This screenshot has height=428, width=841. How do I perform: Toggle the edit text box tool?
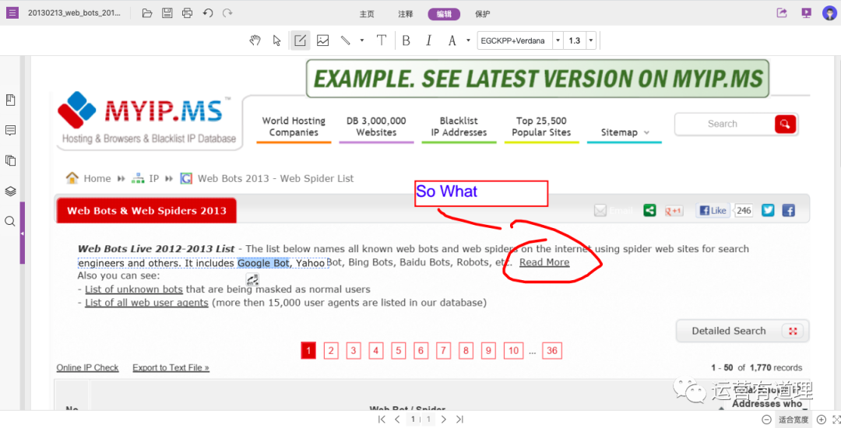(x=300, y=40)
